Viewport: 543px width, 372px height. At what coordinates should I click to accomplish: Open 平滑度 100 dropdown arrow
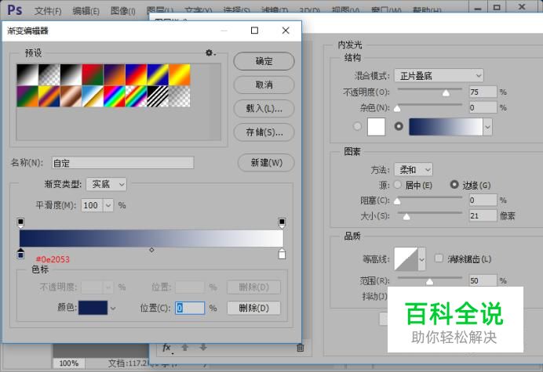(x=108, y=205)
